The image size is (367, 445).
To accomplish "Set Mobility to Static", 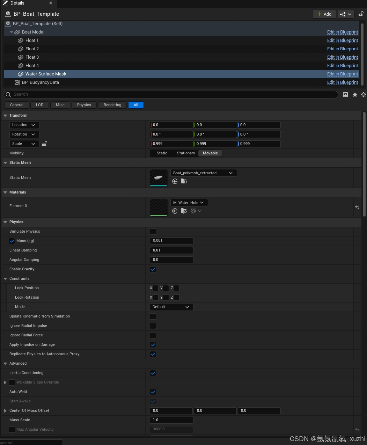I will pos(162,153).
